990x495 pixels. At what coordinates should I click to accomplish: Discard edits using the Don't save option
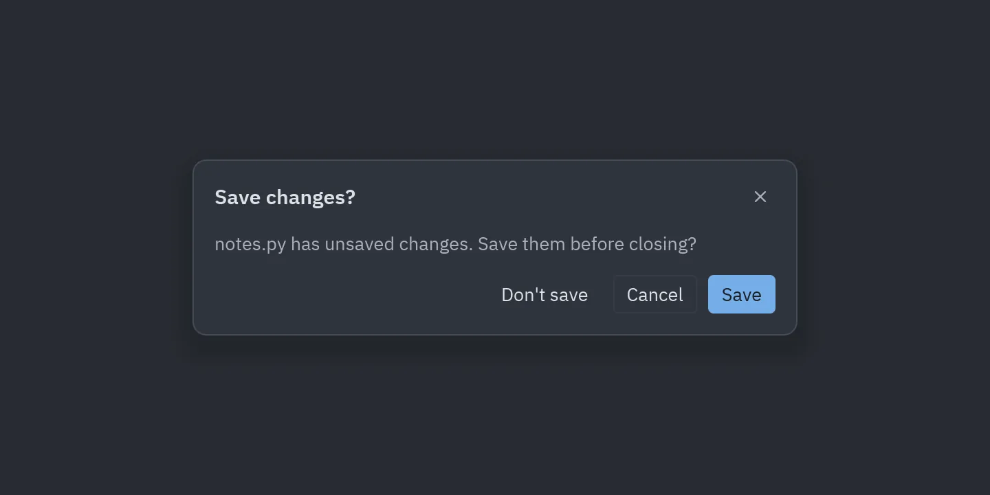[544, 294]
